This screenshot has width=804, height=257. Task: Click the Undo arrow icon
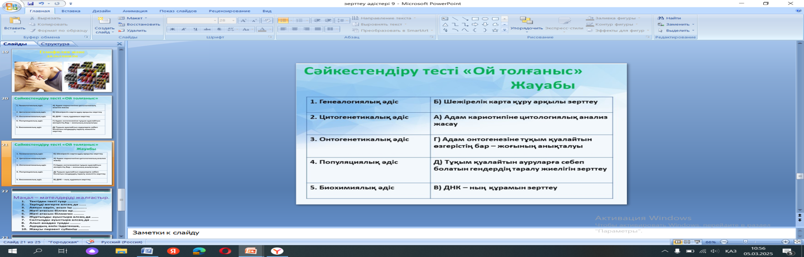pos(42,4)
